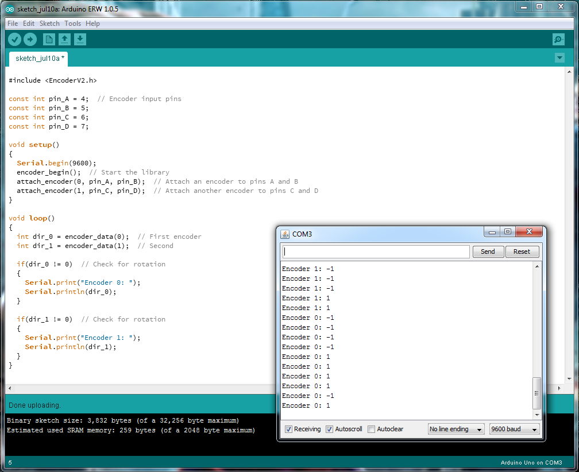Click the Serial.begin(9600) line
This screenshot has width=579, height=472.
coord(56,163)
